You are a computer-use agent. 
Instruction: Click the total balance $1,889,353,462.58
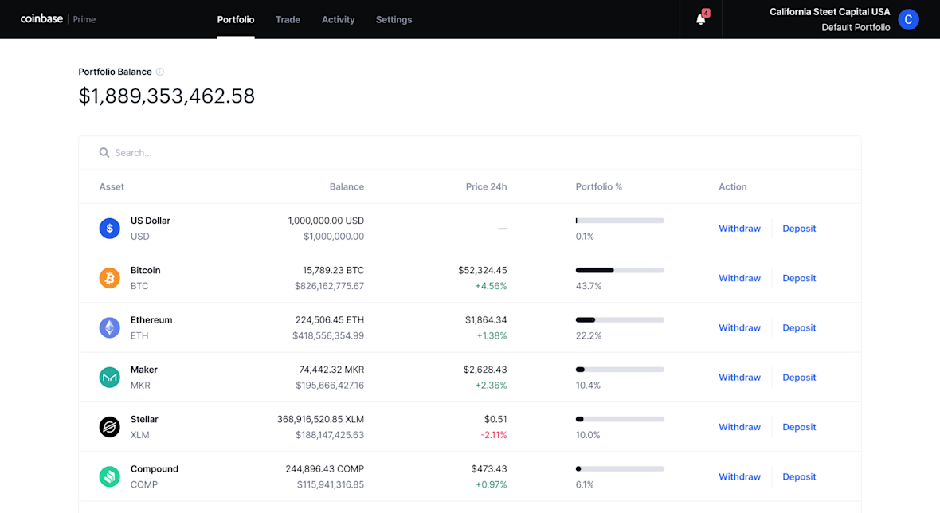(x=166, y=96)
